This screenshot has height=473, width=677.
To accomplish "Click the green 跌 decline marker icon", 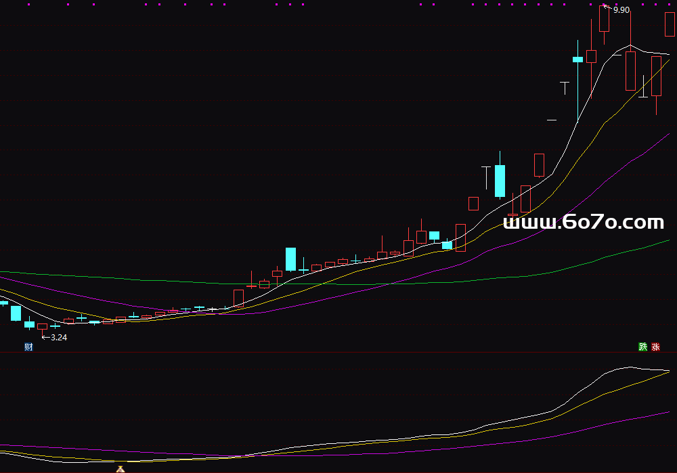I will click(642, 347).
